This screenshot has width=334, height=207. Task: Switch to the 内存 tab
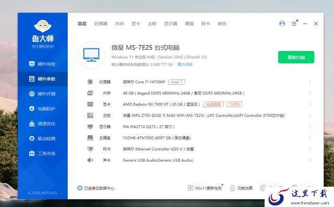pyautogui.click(x=120, y=23)
